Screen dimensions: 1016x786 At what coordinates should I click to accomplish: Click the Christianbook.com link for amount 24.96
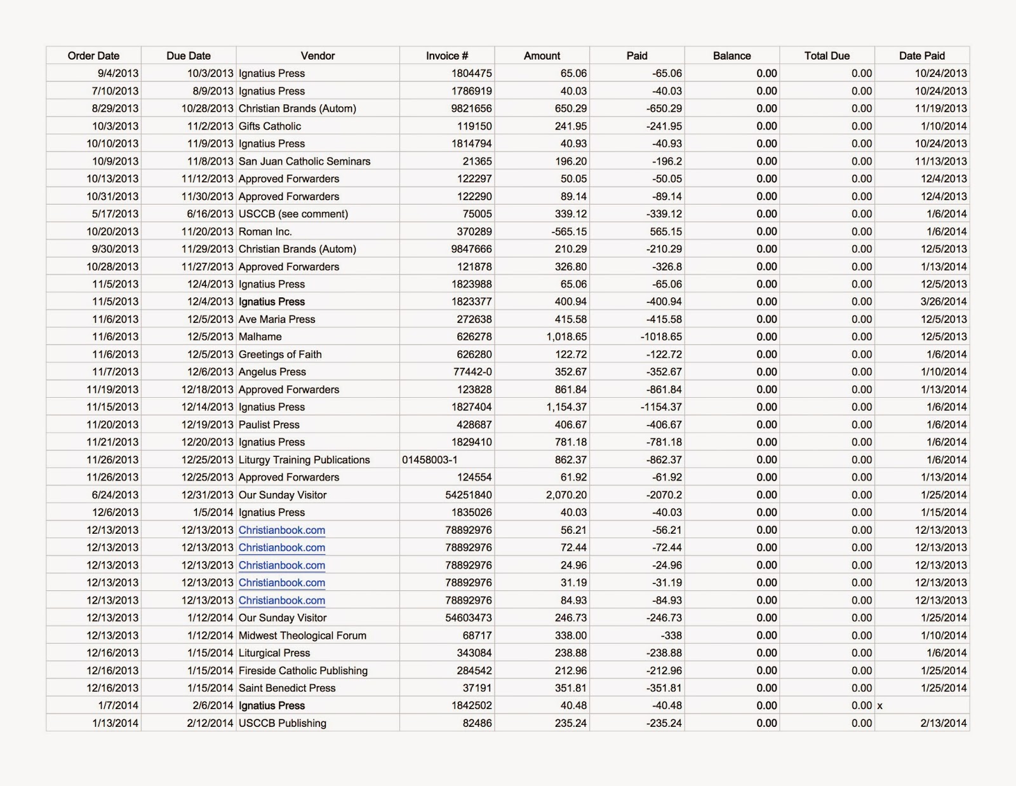click(x=282, y=566)
